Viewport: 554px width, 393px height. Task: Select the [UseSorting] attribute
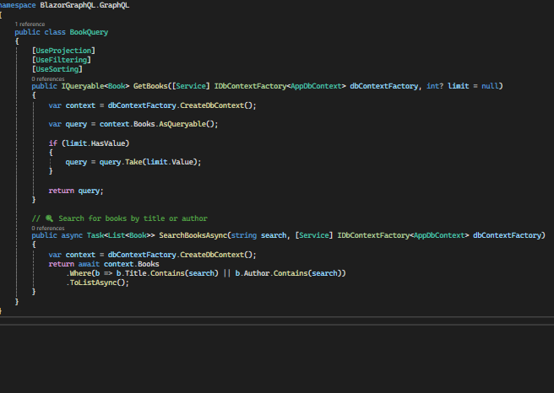pos(57,69)
